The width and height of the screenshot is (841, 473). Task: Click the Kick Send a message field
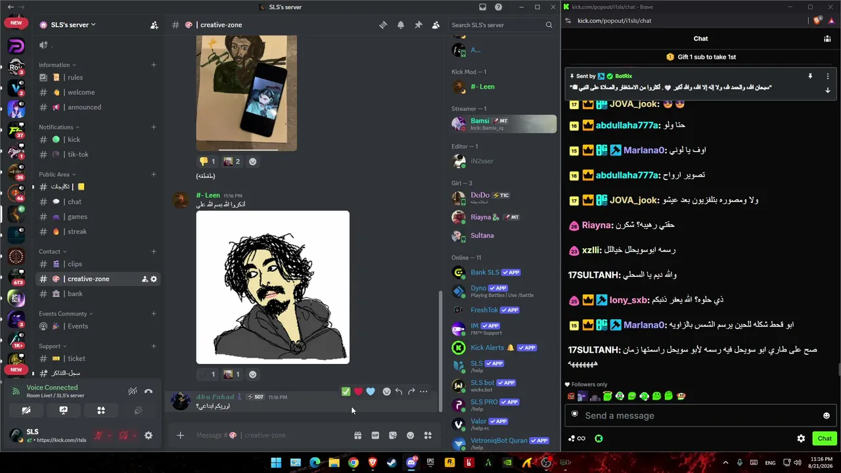pos(700,416)
